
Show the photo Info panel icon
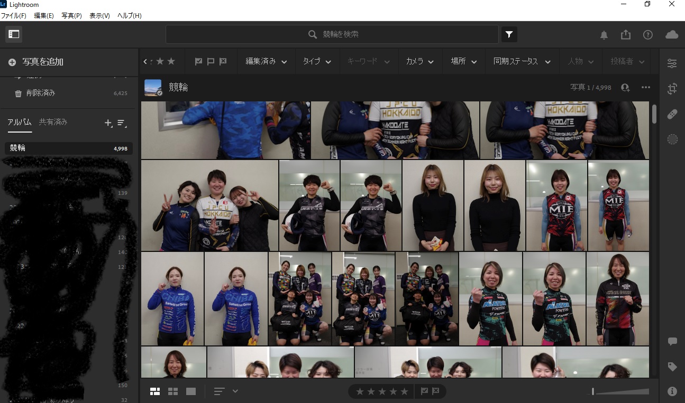672,391
